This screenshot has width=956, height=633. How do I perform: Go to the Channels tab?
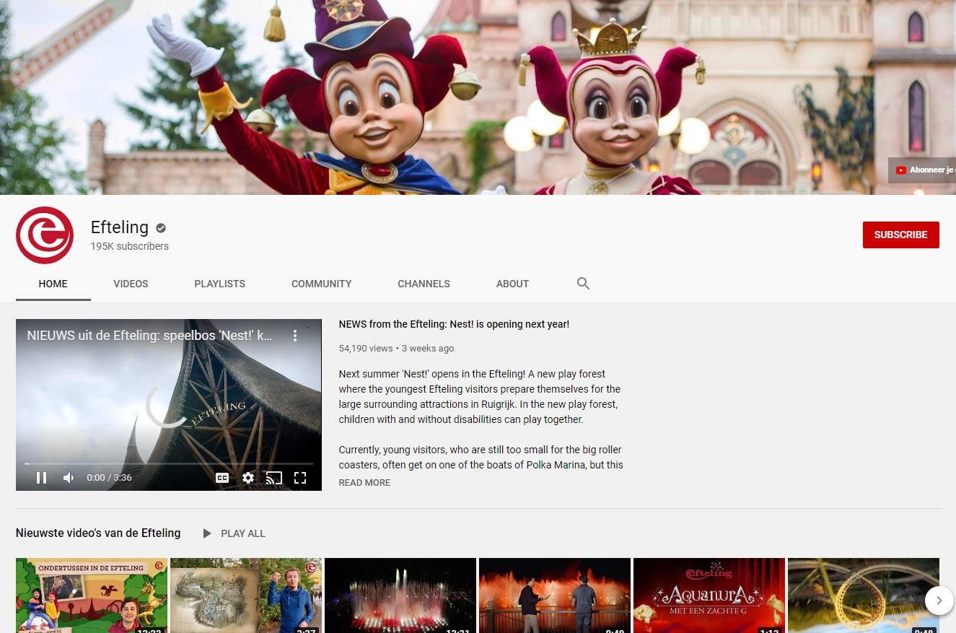coord(424,284)
